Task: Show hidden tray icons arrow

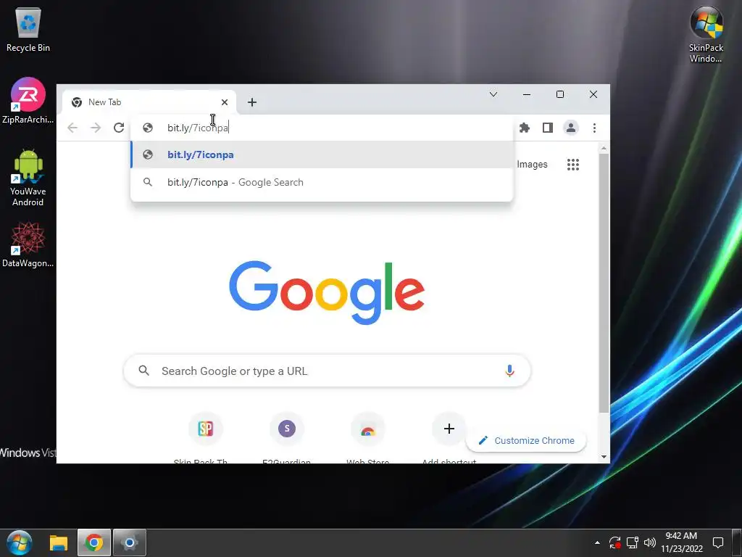Action: [597, 542]
